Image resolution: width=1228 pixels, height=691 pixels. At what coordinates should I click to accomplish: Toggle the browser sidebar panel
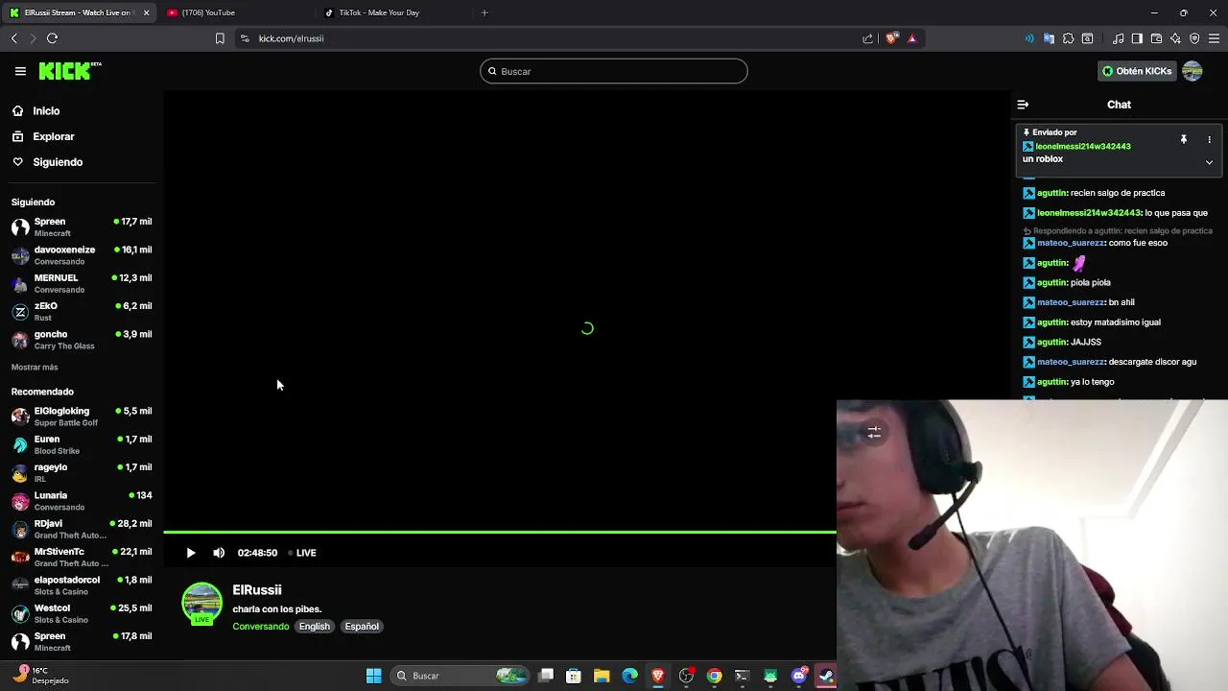coord(1137,38)
